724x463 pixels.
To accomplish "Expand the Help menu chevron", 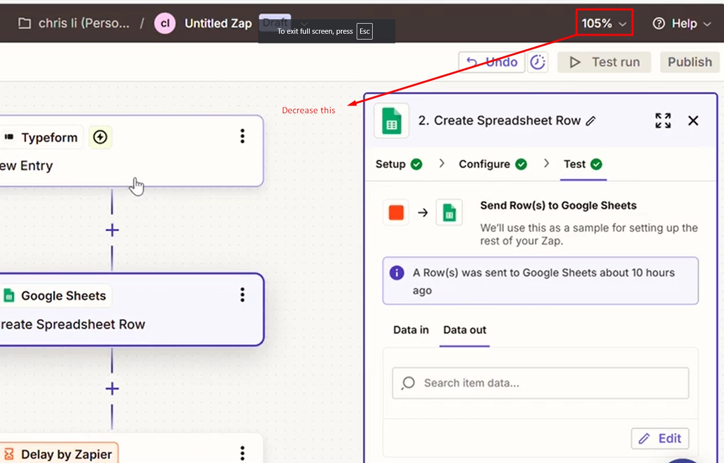I will coord(707,24).
